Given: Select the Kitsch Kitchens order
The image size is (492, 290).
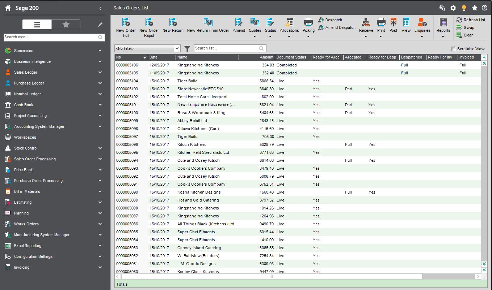Looking at the screenshot, I should (298, 144).
